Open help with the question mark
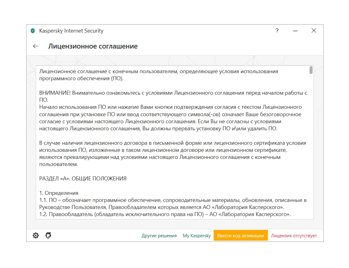The width and height of the screenshot is (349, 268). [x=277, y=31]
